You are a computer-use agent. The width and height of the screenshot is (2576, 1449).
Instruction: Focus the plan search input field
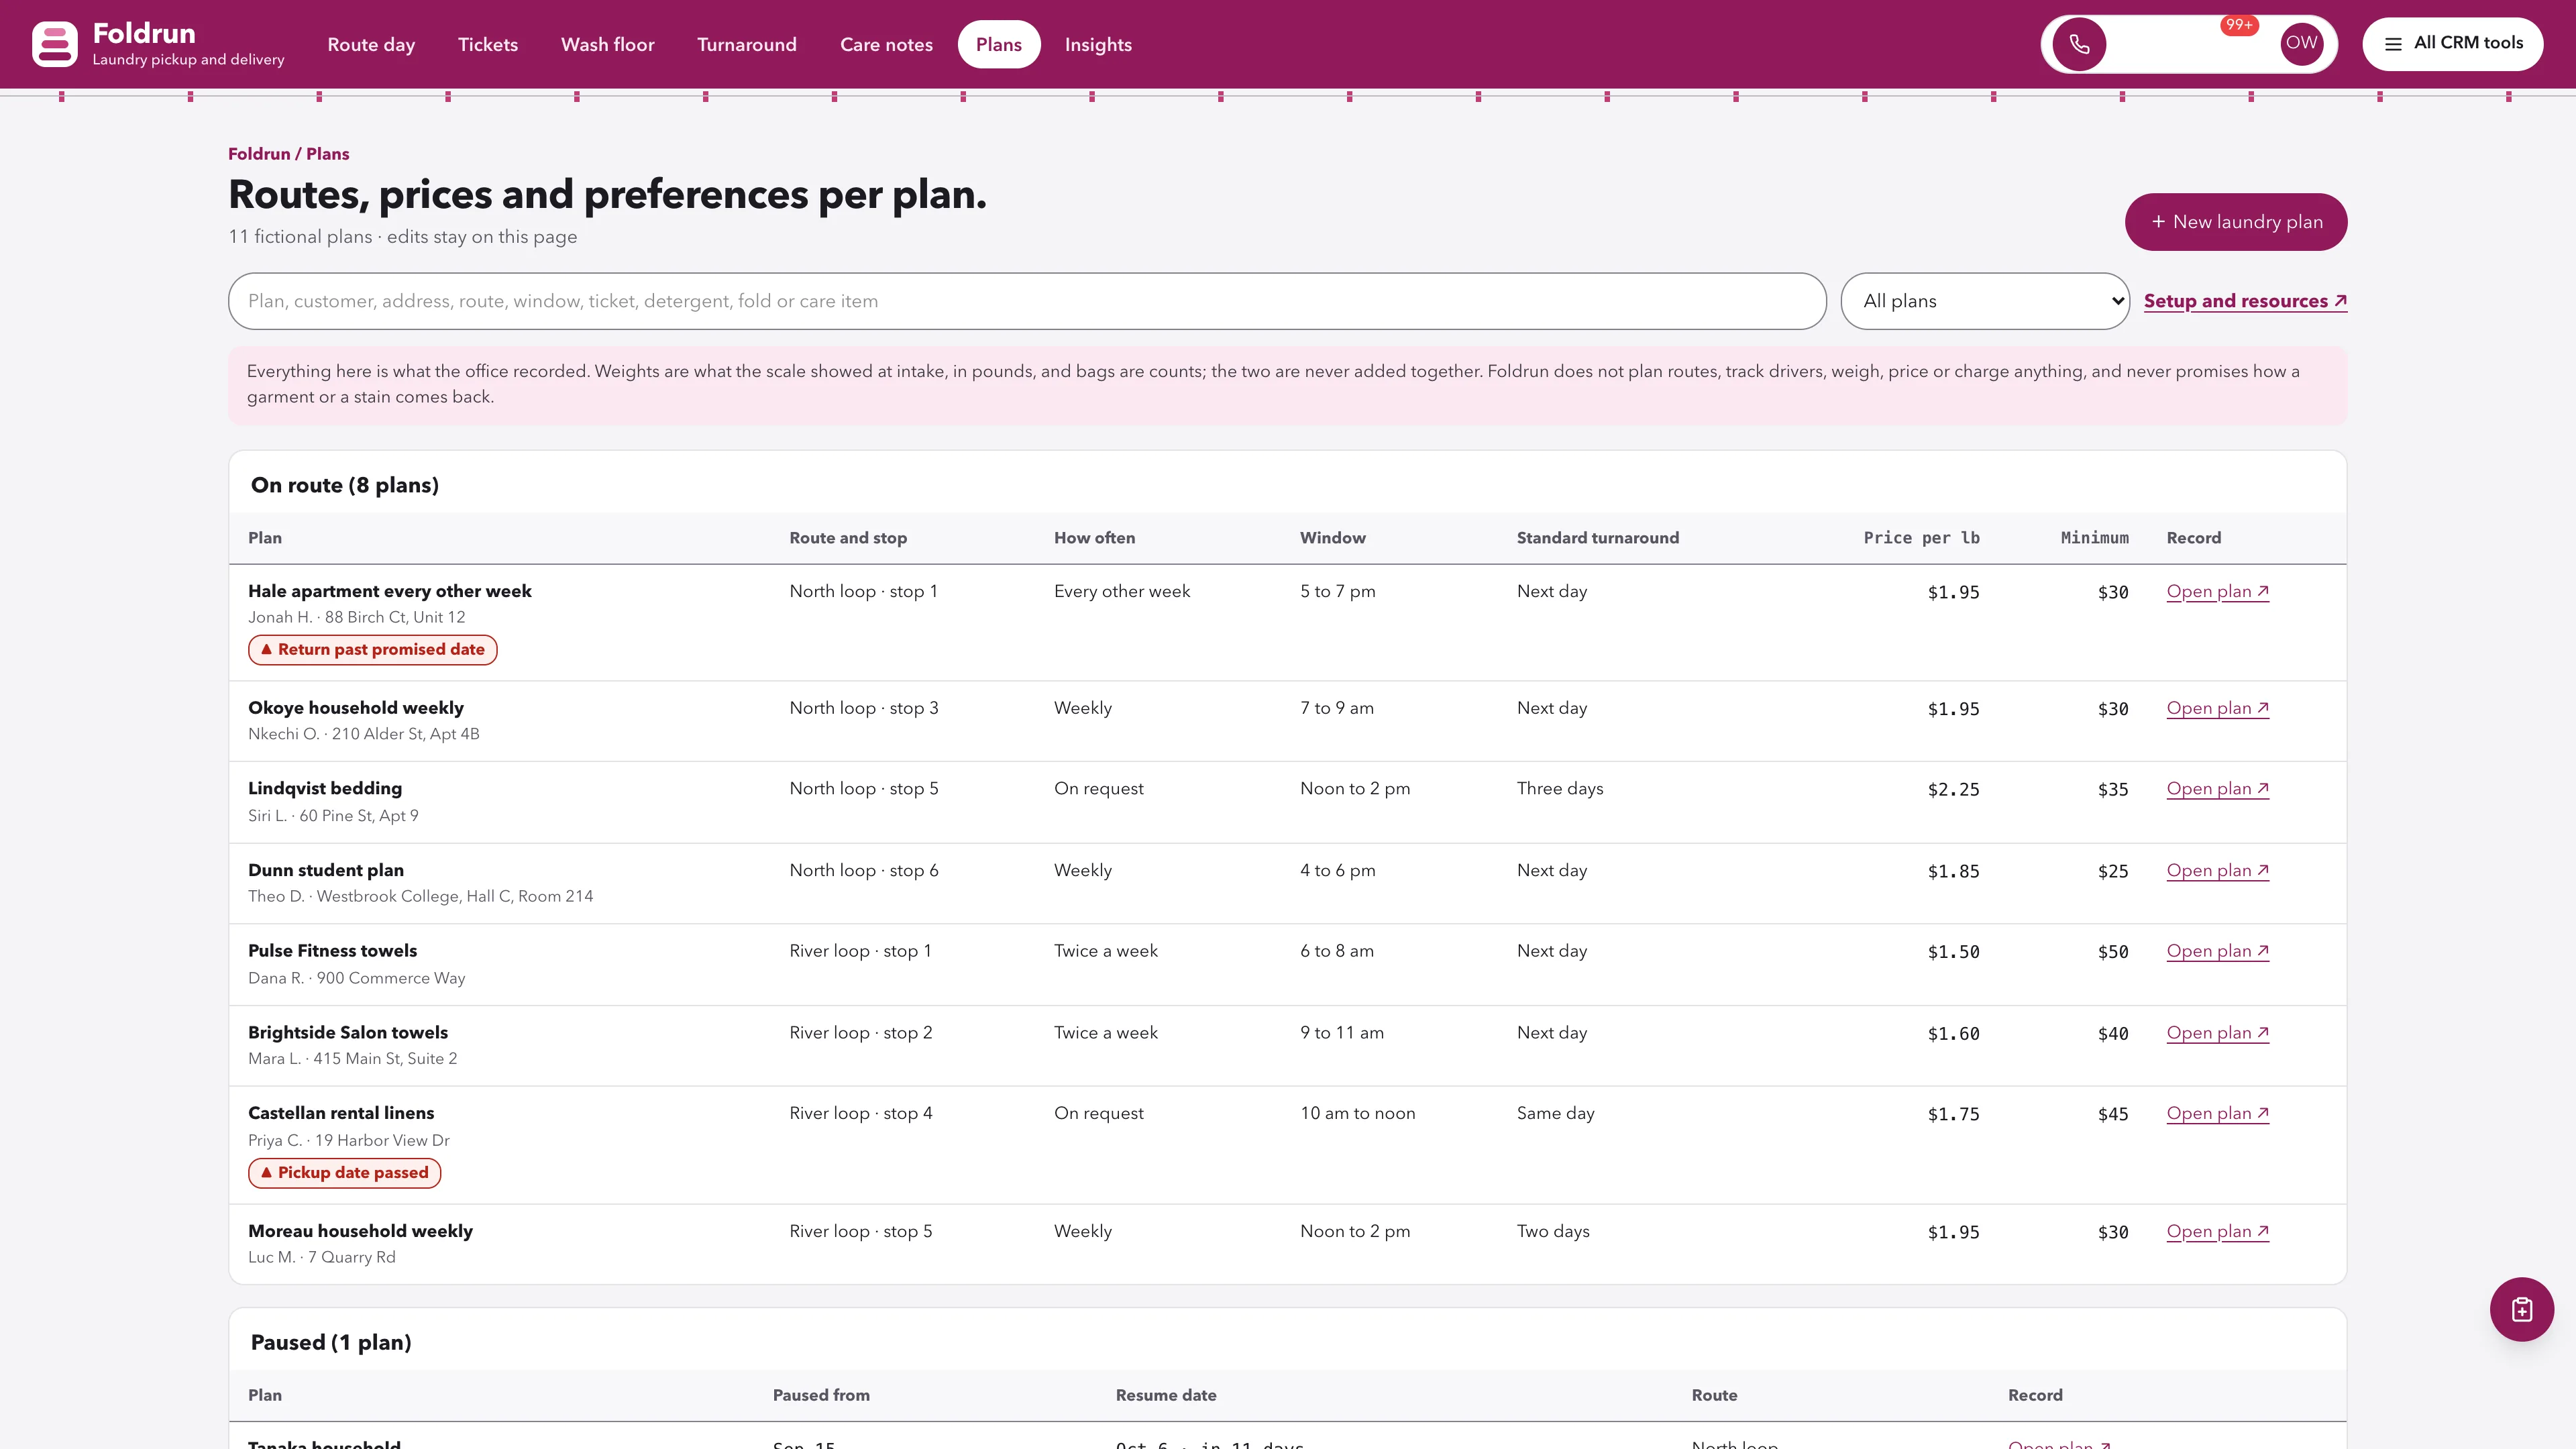coord(1027,301)
